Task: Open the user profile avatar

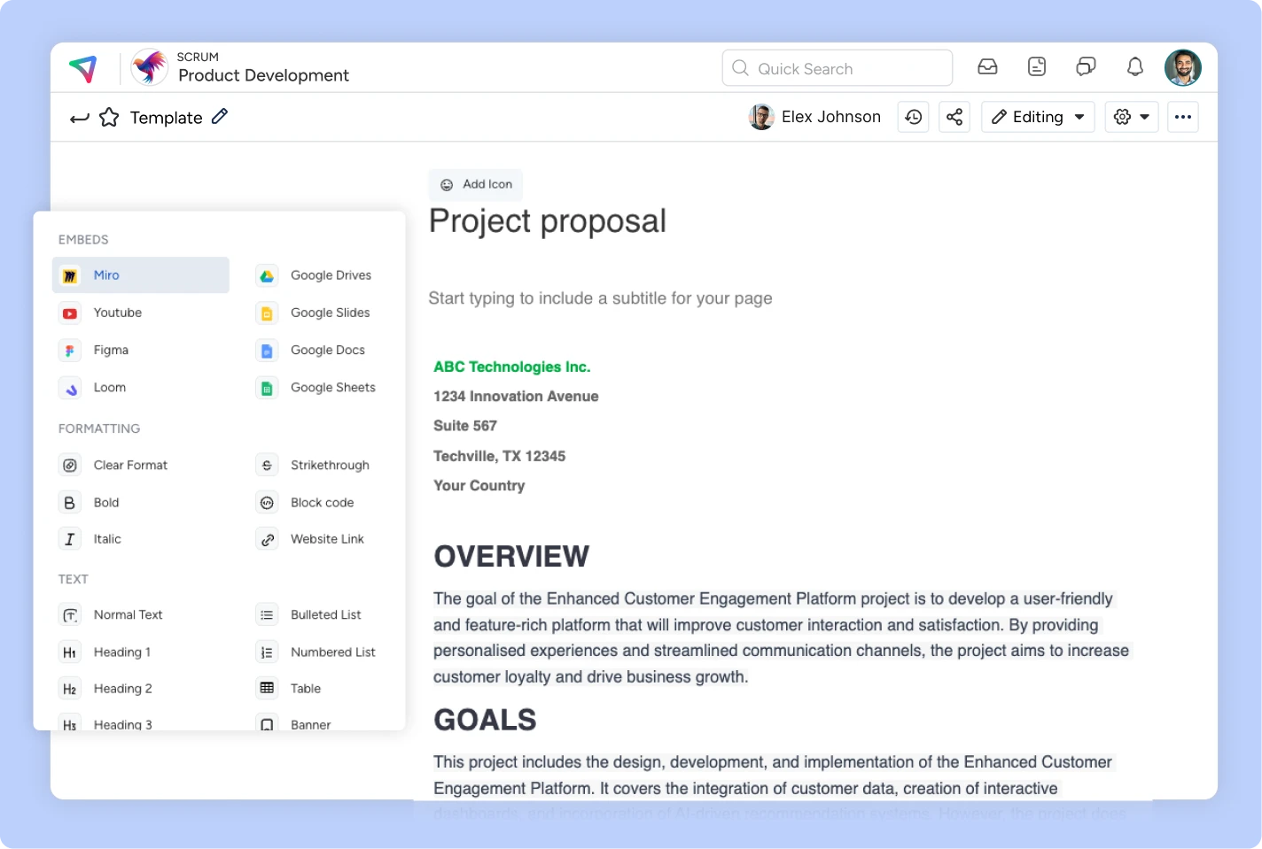Action: [x=1182, y=67]
